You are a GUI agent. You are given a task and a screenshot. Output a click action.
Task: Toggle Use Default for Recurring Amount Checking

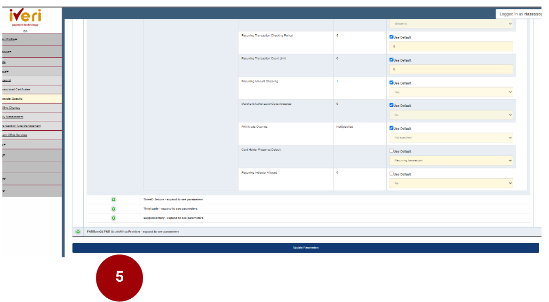391,83
